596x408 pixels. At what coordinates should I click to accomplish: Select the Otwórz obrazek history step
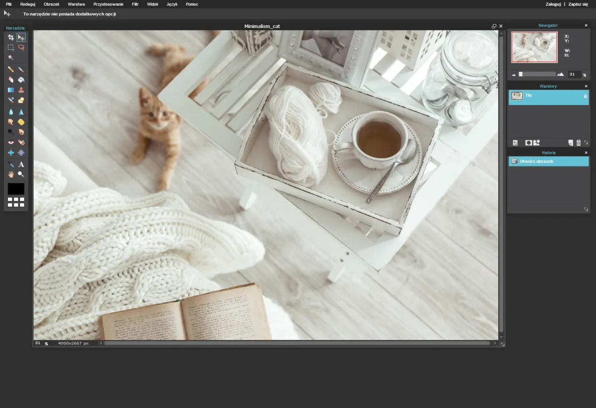point(540,161)
